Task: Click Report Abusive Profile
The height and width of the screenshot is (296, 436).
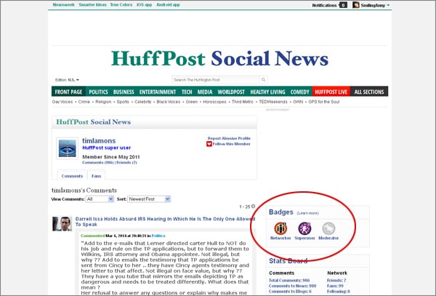Action: (229, 138)
